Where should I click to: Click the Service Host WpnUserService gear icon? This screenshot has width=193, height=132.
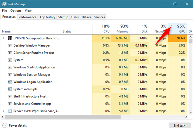pyautogui.click(x=10, y=111)
